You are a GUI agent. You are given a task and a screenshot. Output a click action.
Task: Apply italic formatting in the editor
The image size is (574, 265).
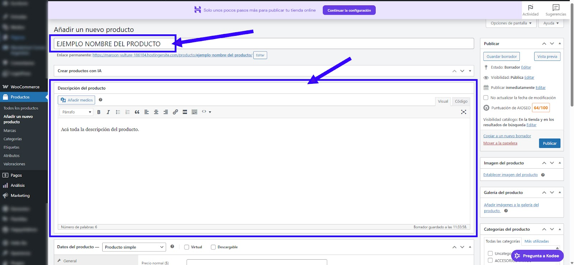click(x=108, y=112)
